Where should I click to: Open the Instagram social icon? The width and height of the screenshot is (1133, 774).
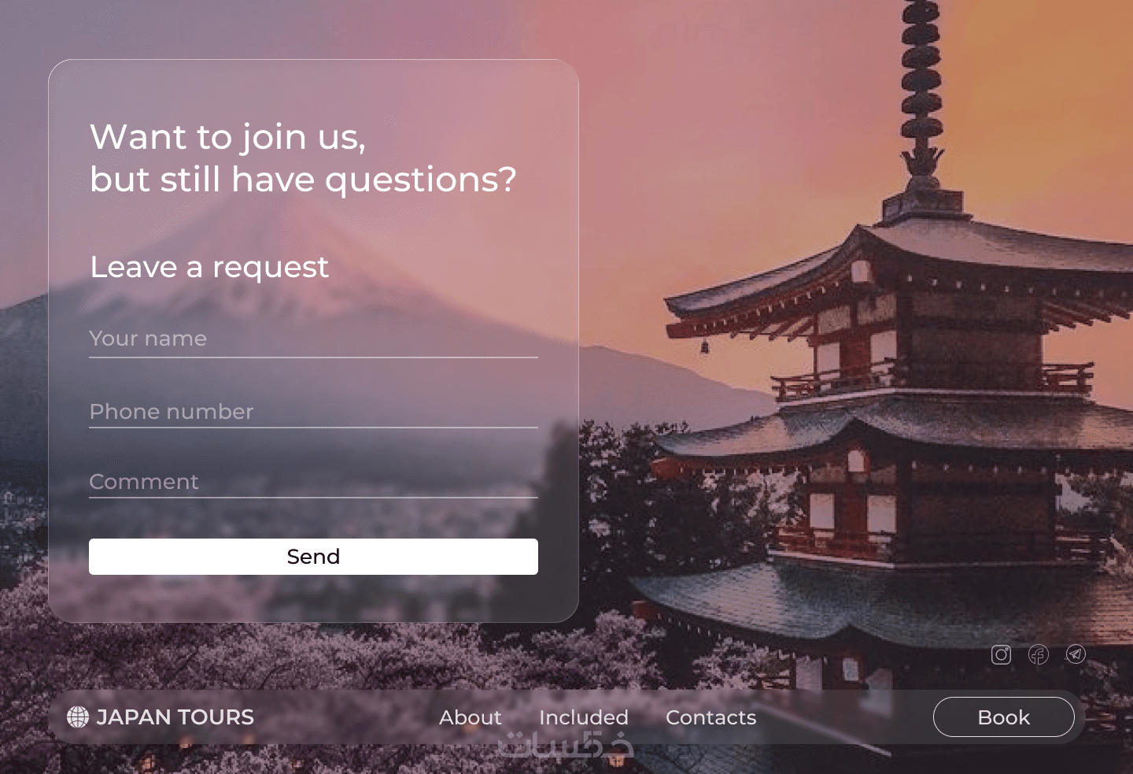point(1001,654)
